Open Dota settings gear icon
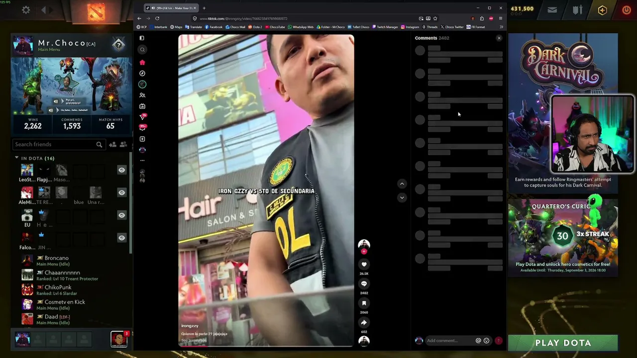Screen dimensions: 637x358 26,9
